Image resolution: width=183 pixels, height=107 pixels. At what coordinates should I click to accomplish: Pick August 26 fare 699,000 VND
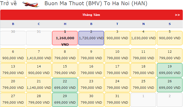pos(170,85)
